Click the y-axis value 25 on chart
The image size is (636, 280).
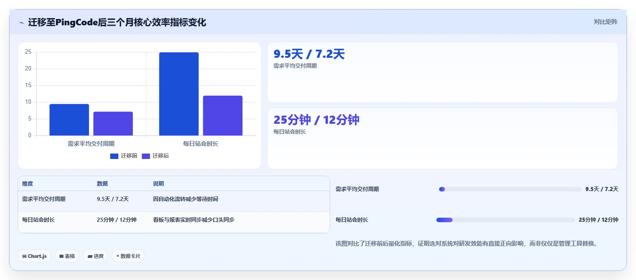pyautogui.click(x=28, y=52)
